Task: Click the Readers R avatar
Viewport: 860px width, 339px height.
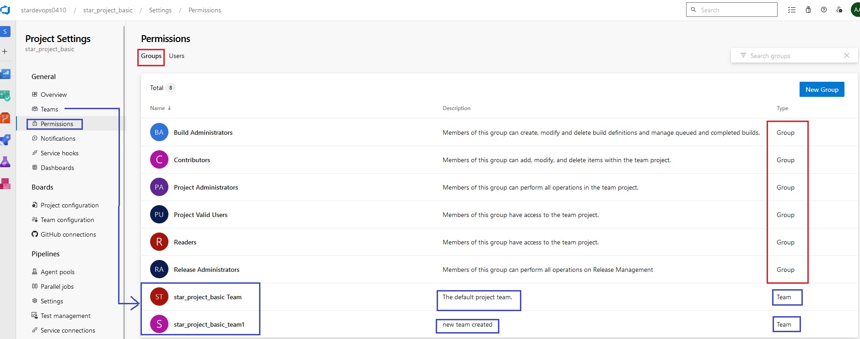Action: pos(159,242)
